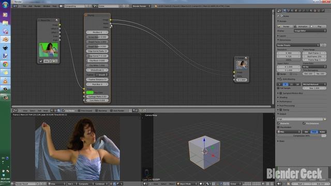
Task: Open the Display Image Editor dropdown
Action: point(310,31)
